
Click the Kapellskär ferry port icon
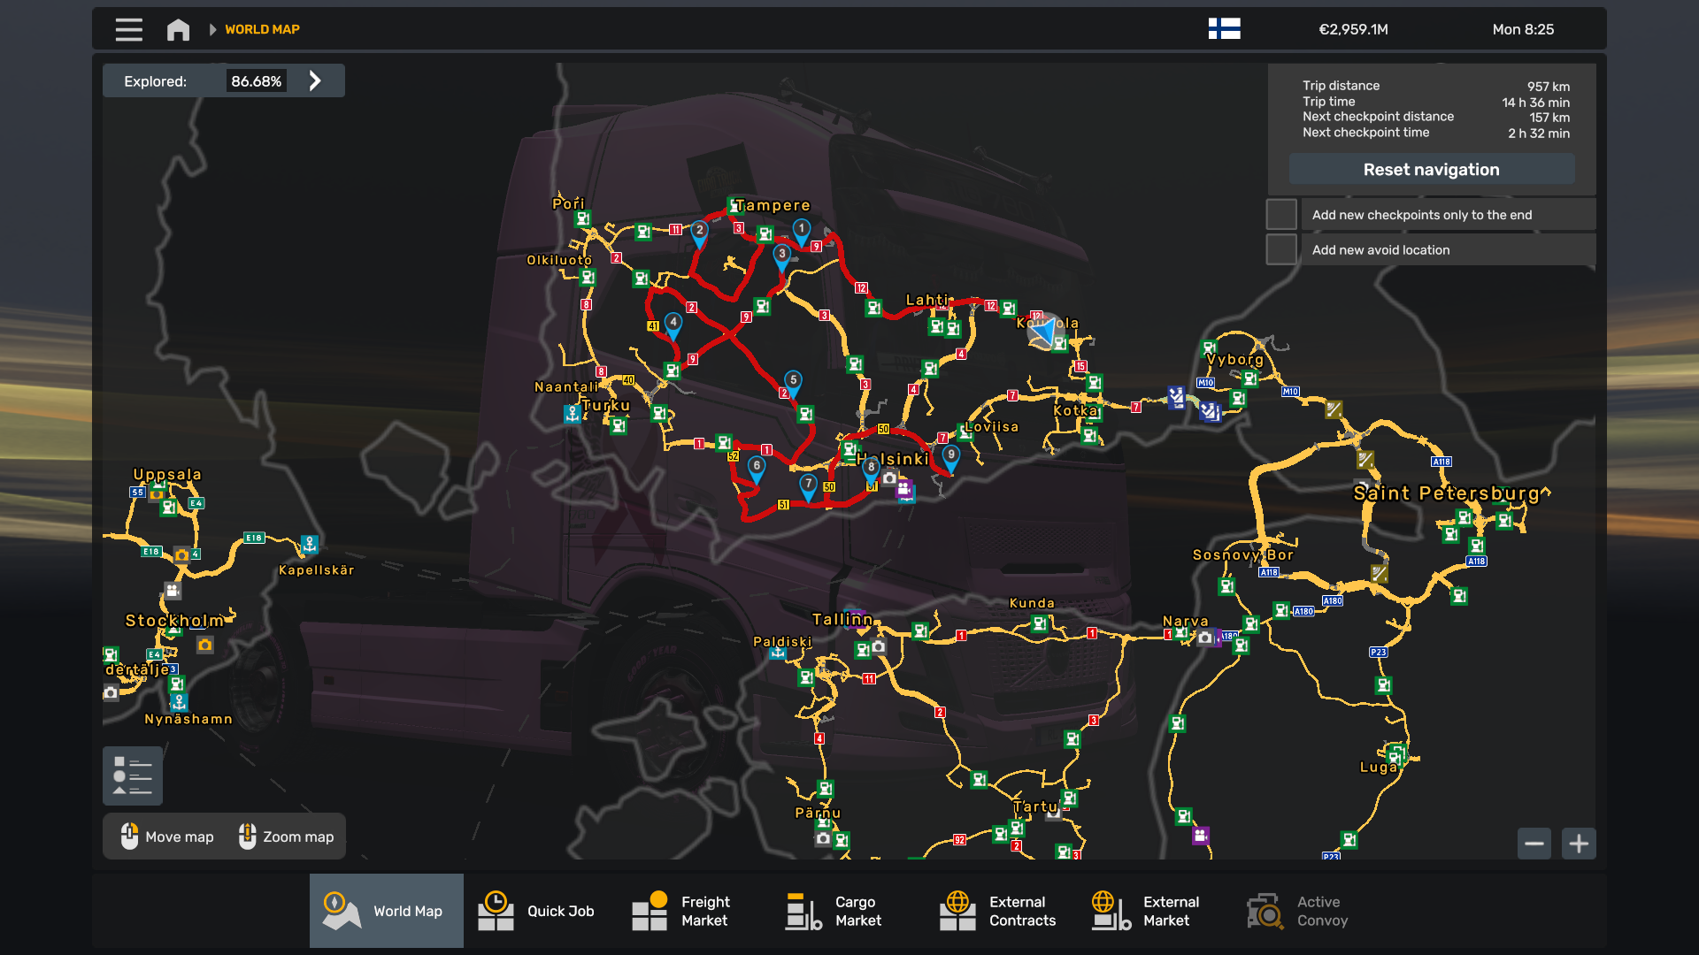pyautogui.click(x=309, y=544)
